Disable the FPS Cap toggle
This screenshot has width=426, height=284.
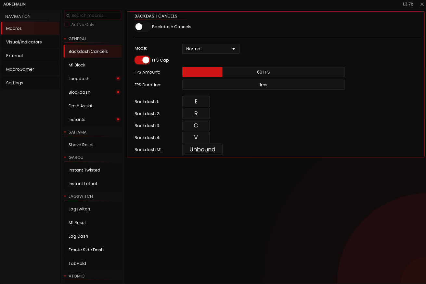pyautogui.click(x=142, y=60)
